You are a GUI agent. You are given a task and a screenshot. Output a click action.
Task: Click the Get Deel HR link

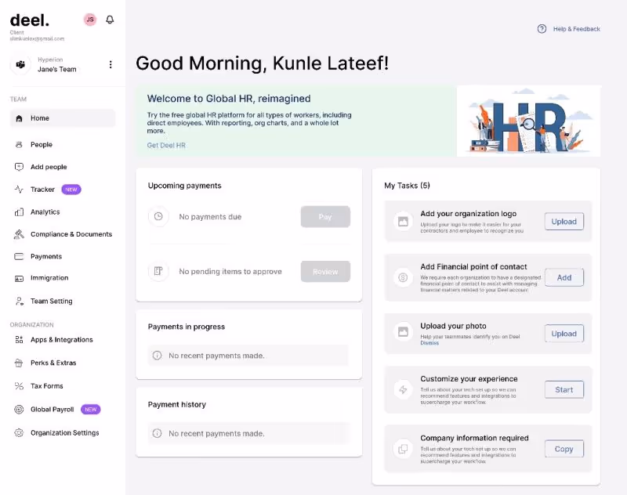(165, 145)
